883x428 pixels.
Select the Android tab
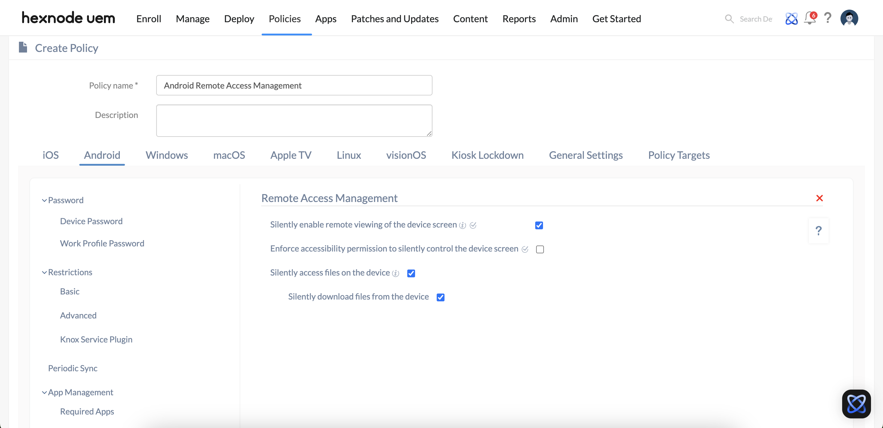(x=102, y=155)
